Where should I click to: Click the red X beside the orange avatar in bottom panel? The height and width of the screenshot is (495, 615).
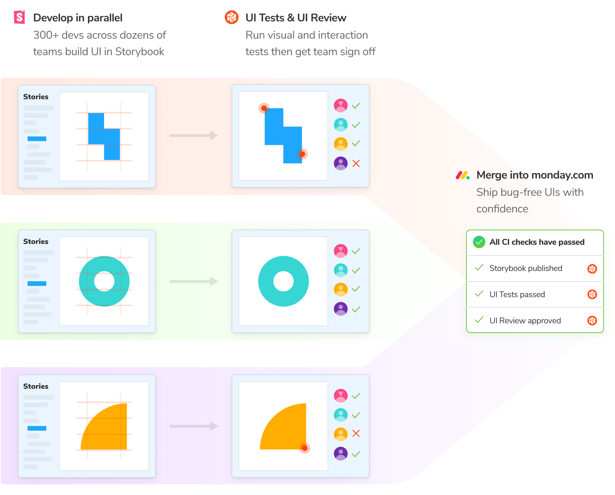[x=356, y=433]
